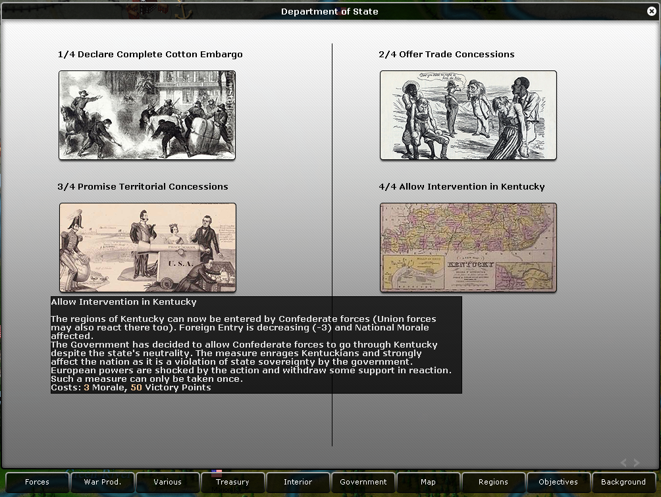Screen dimensions: 661x497
Task: Click the '2/4 Offer Trade Concessions' heading
Action: [x=446, y=55]
